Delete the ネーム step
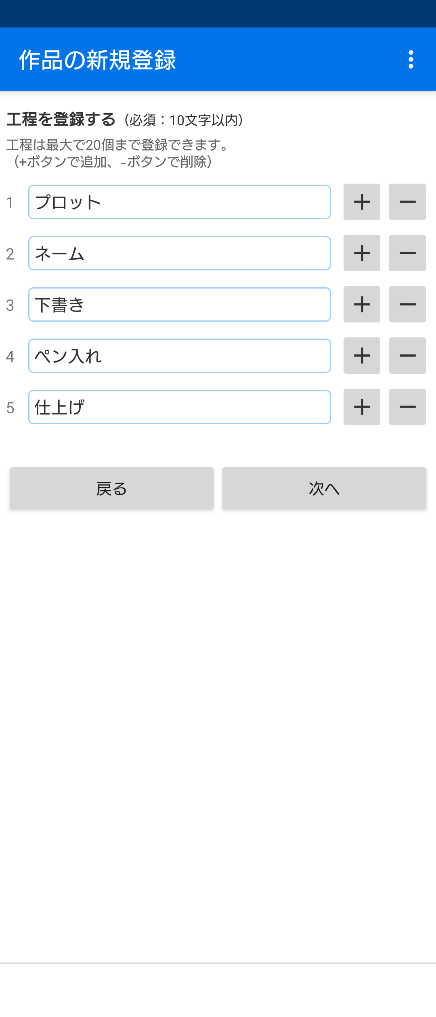The width and height of the screenshot is (436, 1017). tap(407, 253)
